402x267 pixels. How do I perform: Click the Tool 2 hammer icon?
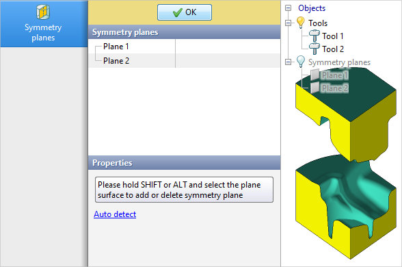point(314,49)
